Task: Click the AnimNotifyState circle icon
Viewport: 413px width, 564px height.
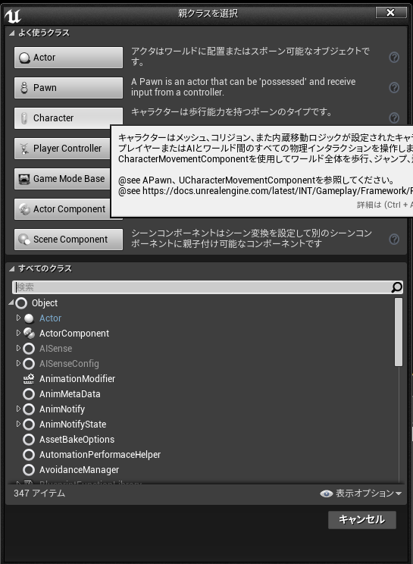Action: click(x=29, y=424)
